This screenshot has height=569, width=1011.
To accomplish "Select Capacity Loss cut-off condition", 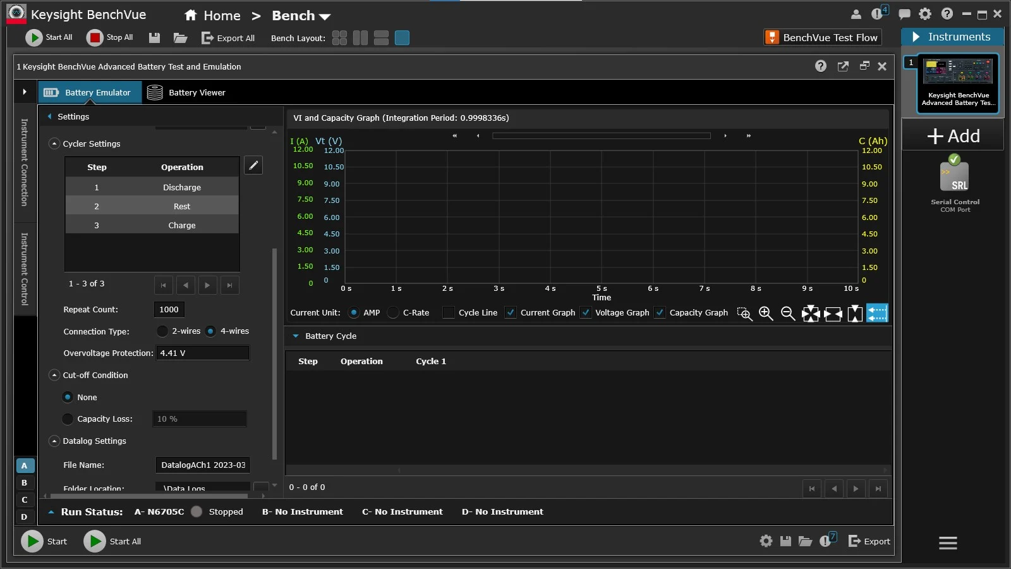I will tap(68, 419).
